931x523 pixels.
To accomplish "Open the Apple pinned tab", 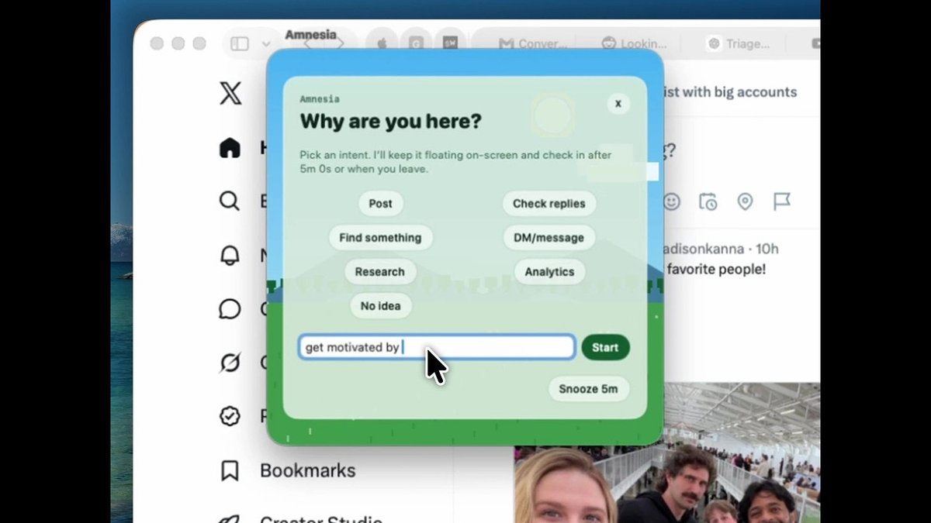I will [x=382, y=44].
